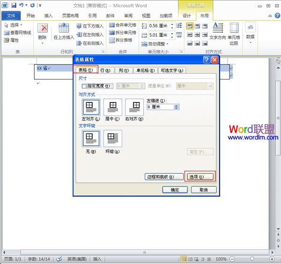This screenshot has height=264, width=281.
Task: Open the Data (数据) group dropdown
Action: 251,33
